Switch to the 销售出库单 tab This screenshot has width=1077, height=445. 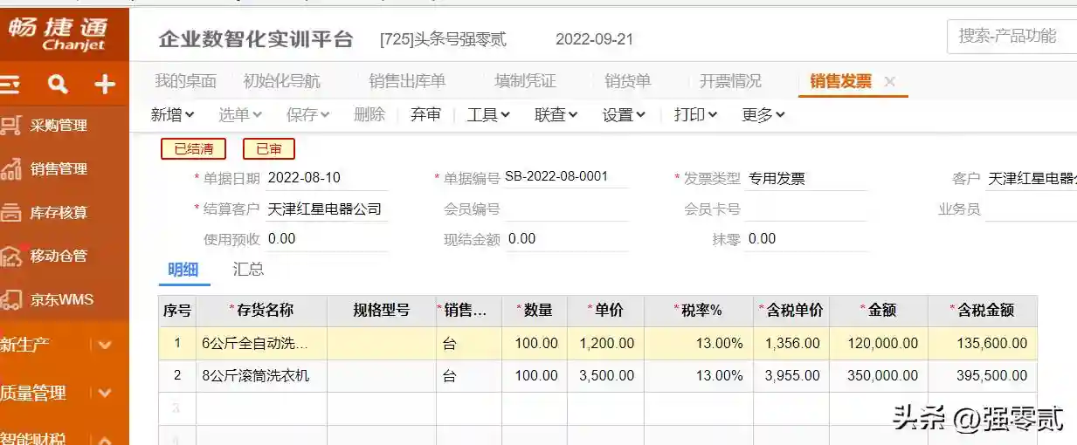[x=407, y=81]
